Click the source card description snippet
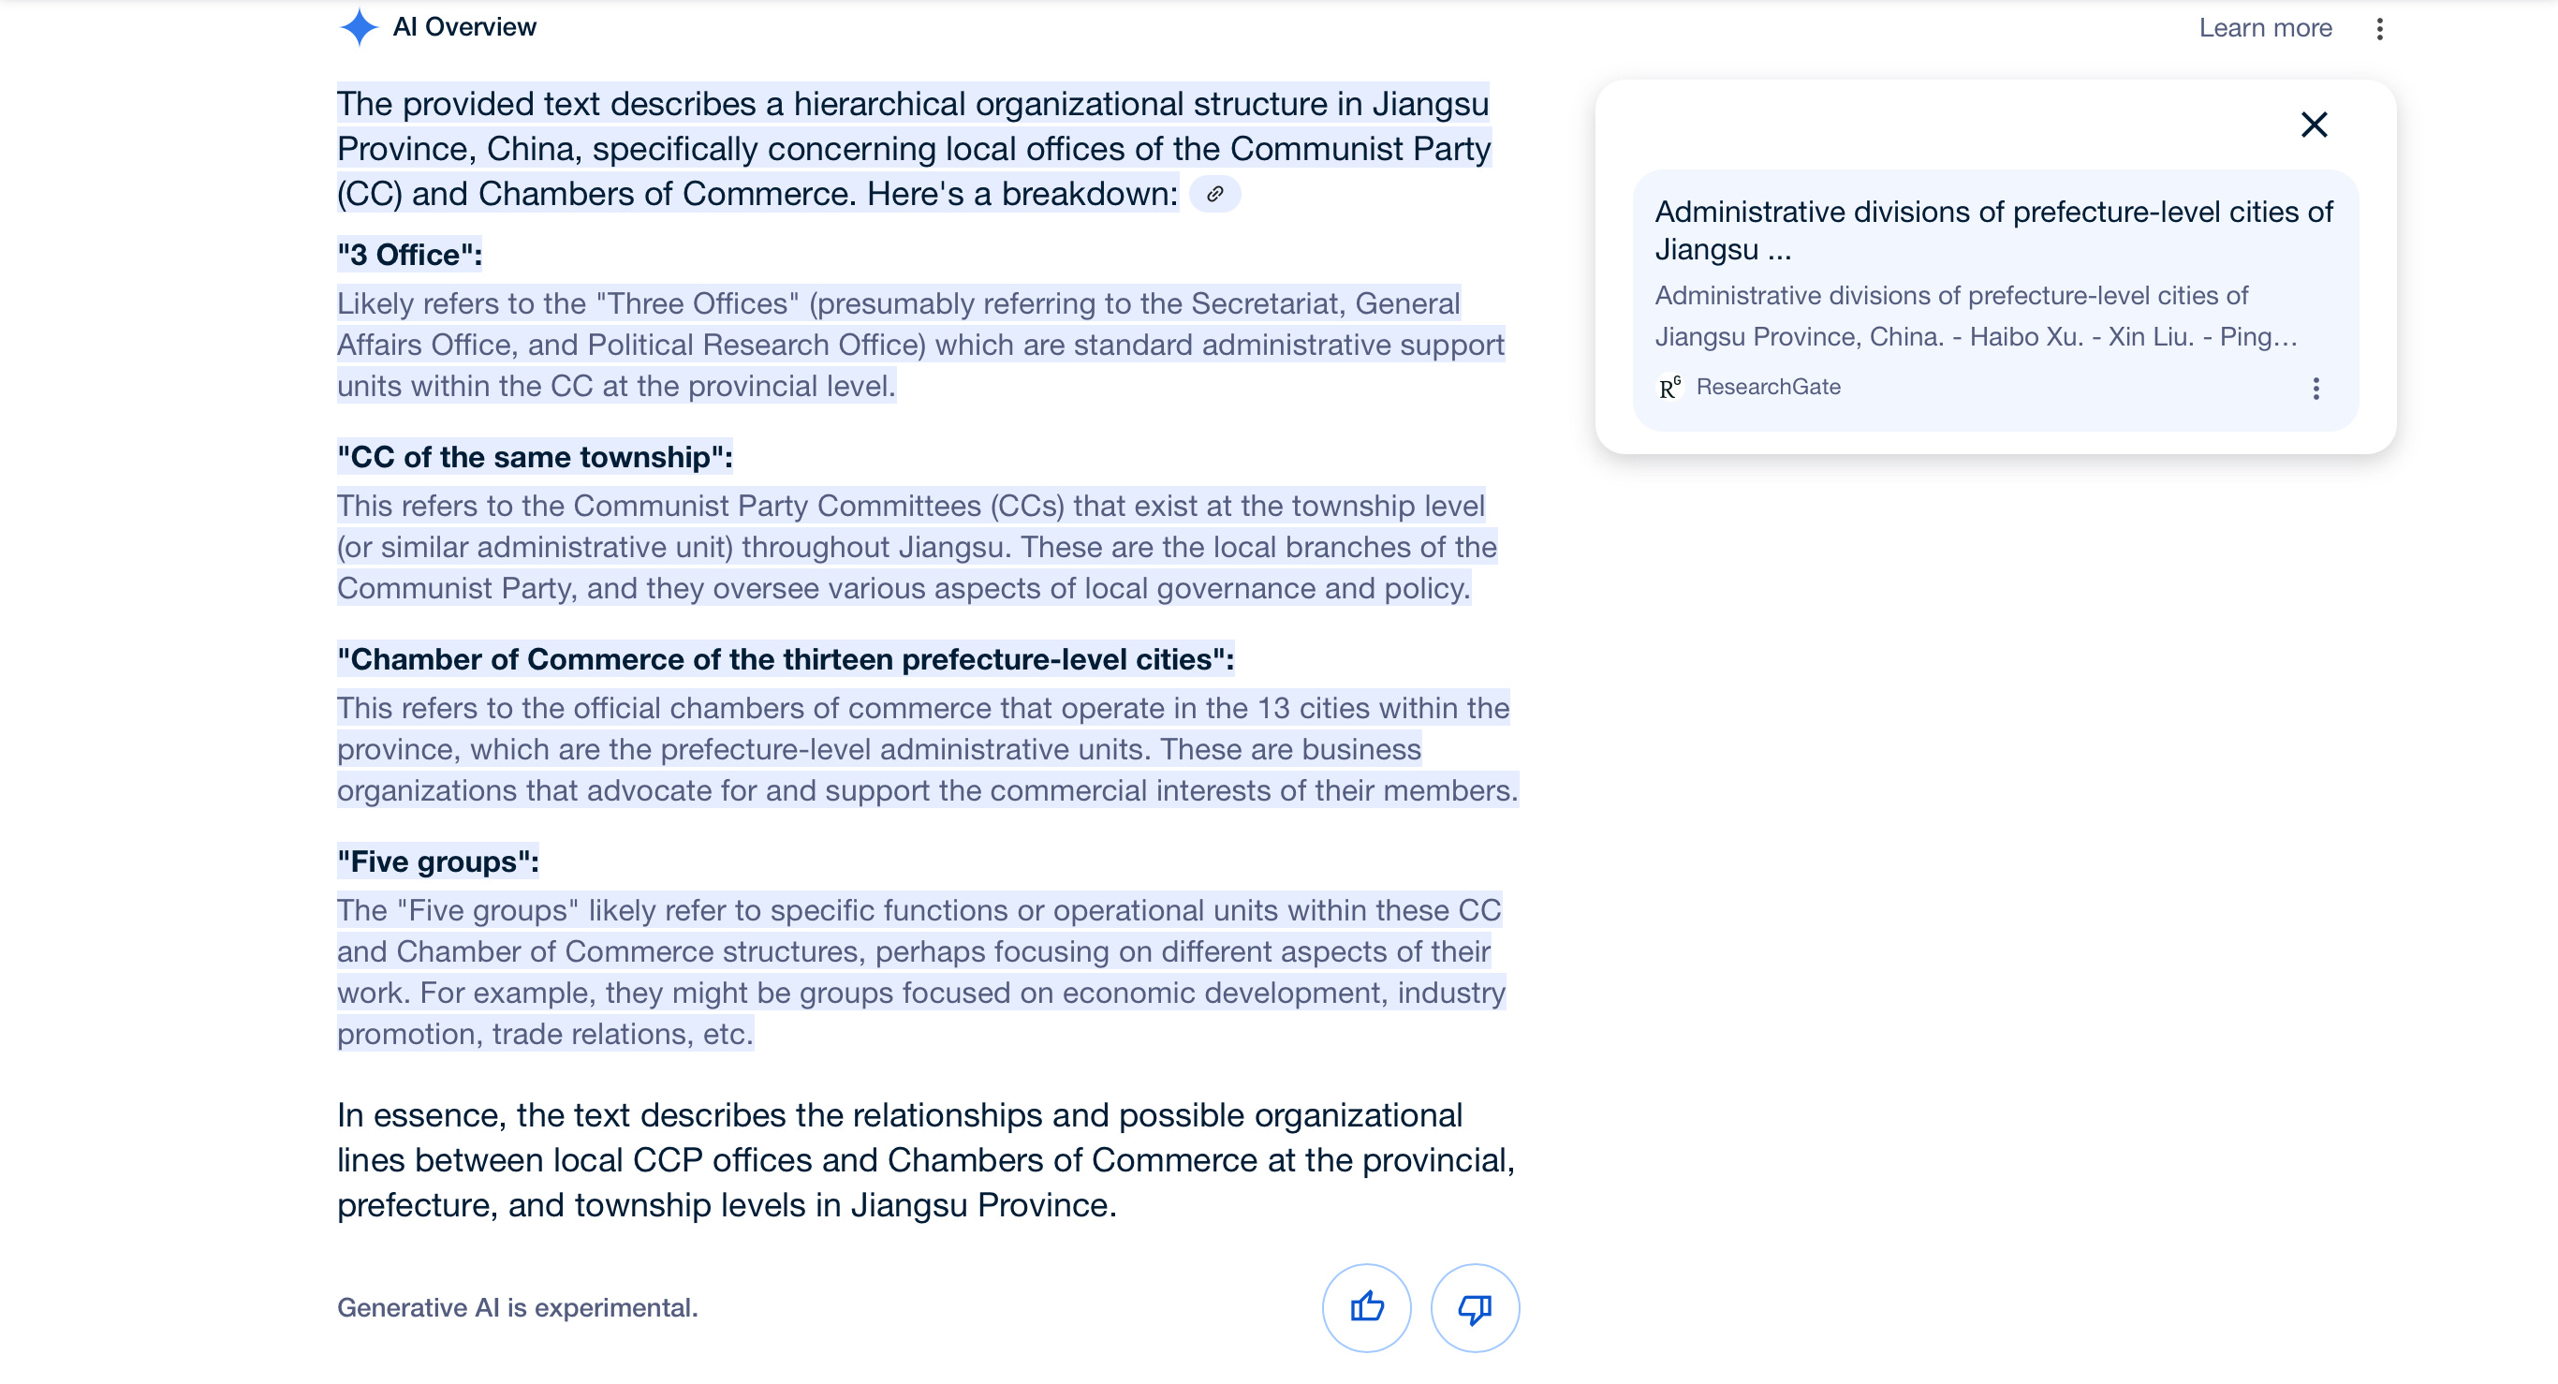 click(x=1975, y=316)
